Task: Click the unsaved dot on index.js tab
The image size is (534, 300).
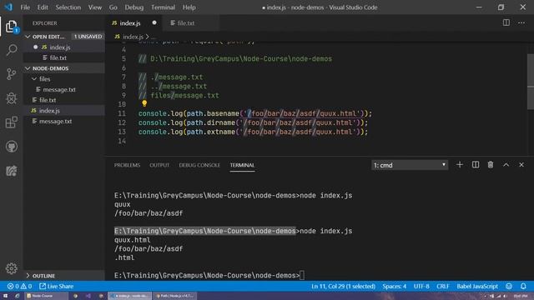Action: tap(154, 22)
